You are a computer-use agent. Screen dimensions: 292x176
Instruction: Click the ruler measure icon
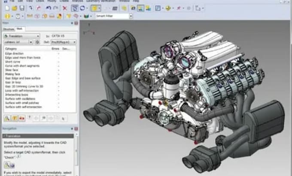30,16
